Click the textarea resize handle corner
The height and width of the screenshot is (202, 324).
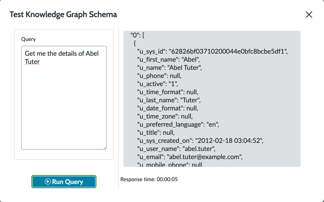pos(105,148)
